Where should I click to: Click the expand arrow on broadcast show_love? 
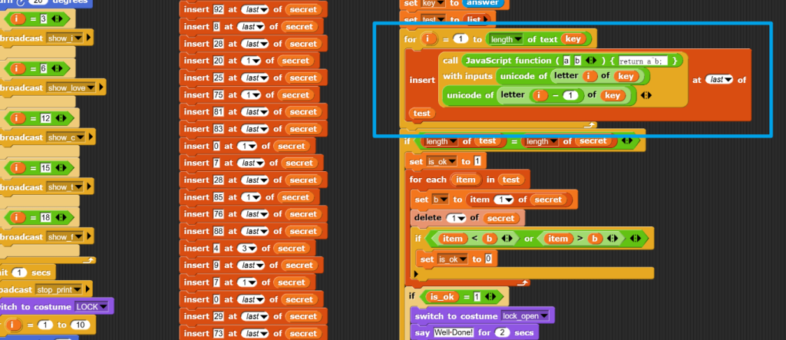tap(101, 88)
